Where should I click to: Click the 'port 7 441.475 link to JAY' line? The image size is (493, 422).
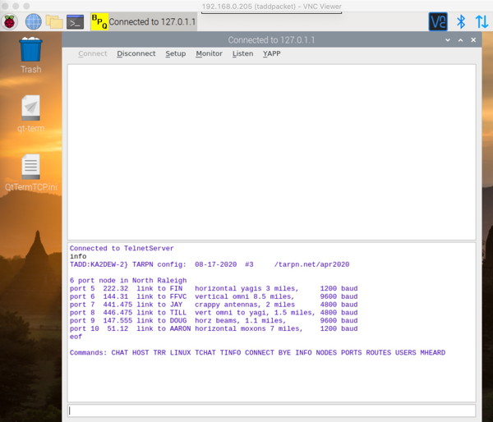tap(214, 305)
